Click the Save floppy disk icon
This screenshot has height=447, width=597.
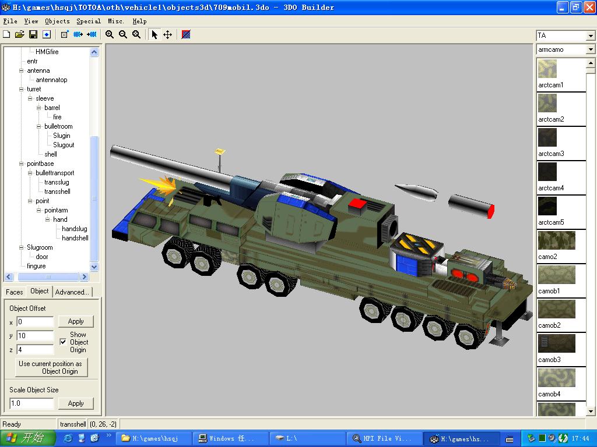click(33, 34)
